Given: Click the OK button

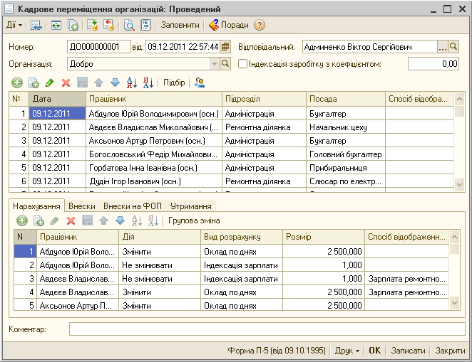Looking at the screenshot, I should 375,351.
